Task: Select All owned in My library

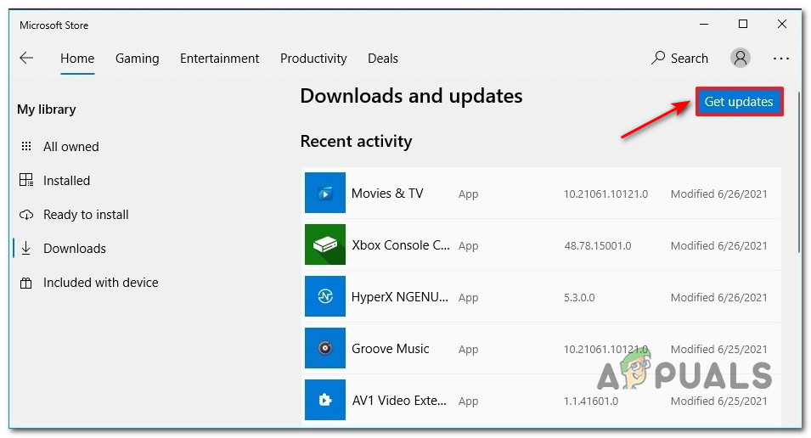Action: coord(70,147)
